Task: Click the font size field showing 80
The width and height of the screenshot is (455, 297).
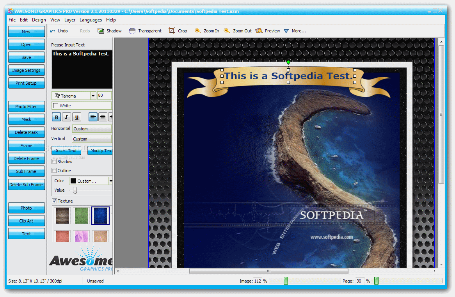Action: pyautogui.click(x=104, y=96)
